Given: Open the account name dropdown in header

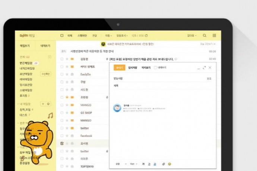Looking at the screenshot, I should (192, 35).
